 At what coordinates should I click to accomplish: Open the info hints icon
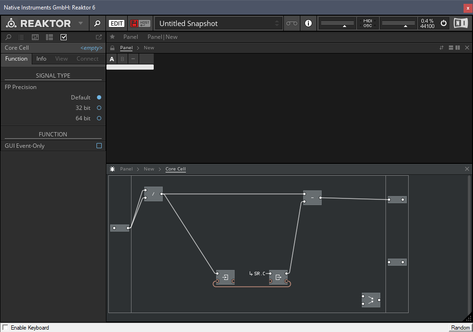(308, 23)
